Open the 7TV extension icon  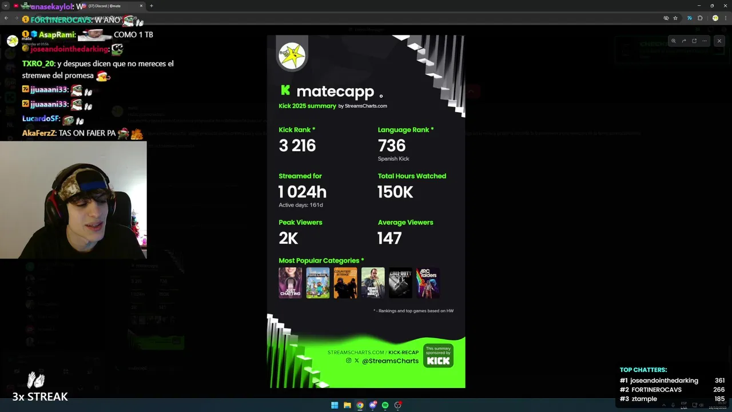click(690, 18)
